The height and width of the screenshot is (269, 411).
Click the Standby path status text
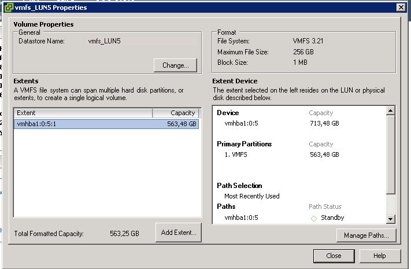[x=332, y=218]
